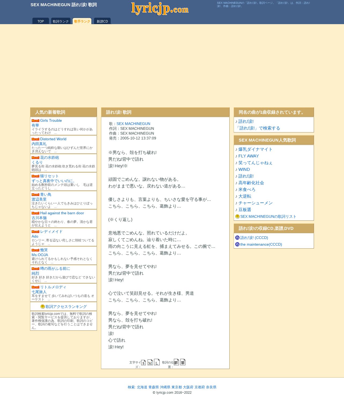Click release date '発売：2005-10-12 13:37:09'
The width and height of the screenshot is (344, 402).
pyautogui.click(x=133, y=138)
